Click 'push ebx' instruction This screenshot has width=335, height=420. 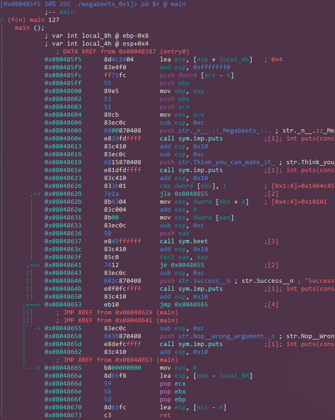tap(174, 99)
